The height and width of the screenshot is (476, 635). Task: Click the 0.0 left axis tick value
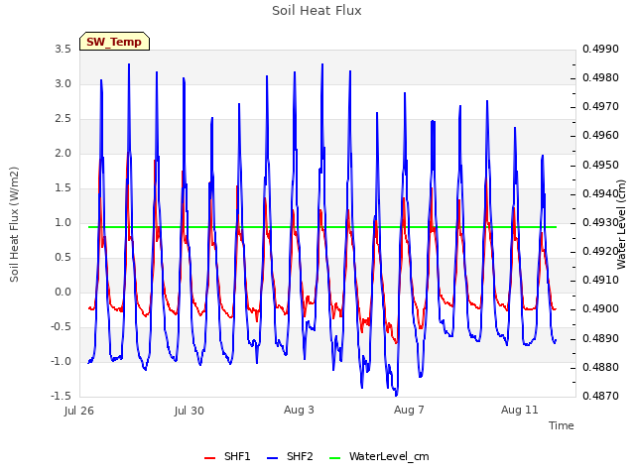point(63,293)
